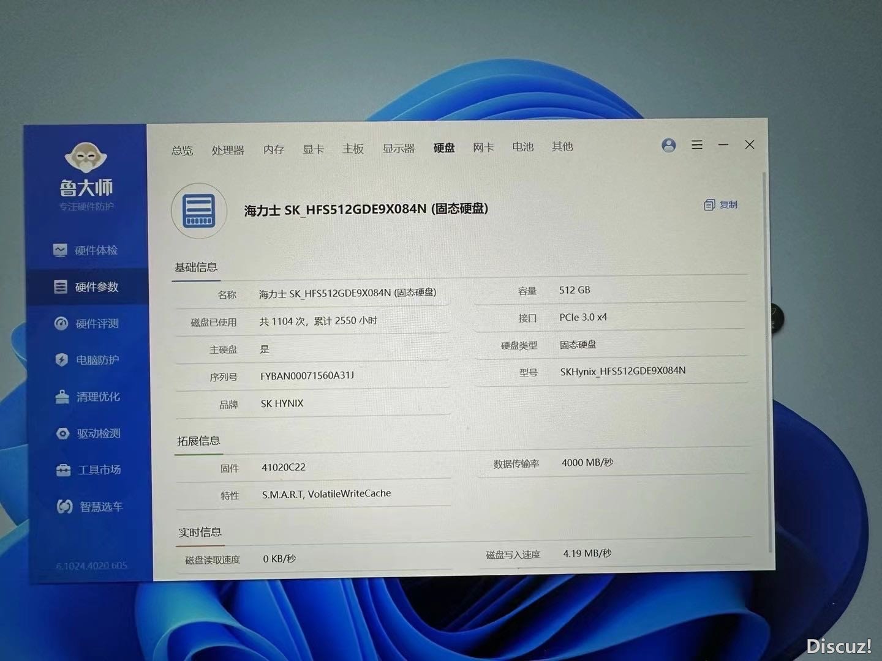Viewport: 882px width, 661px height.
Task: Switch to the 总览 overview tab
Action: (182, 150)
